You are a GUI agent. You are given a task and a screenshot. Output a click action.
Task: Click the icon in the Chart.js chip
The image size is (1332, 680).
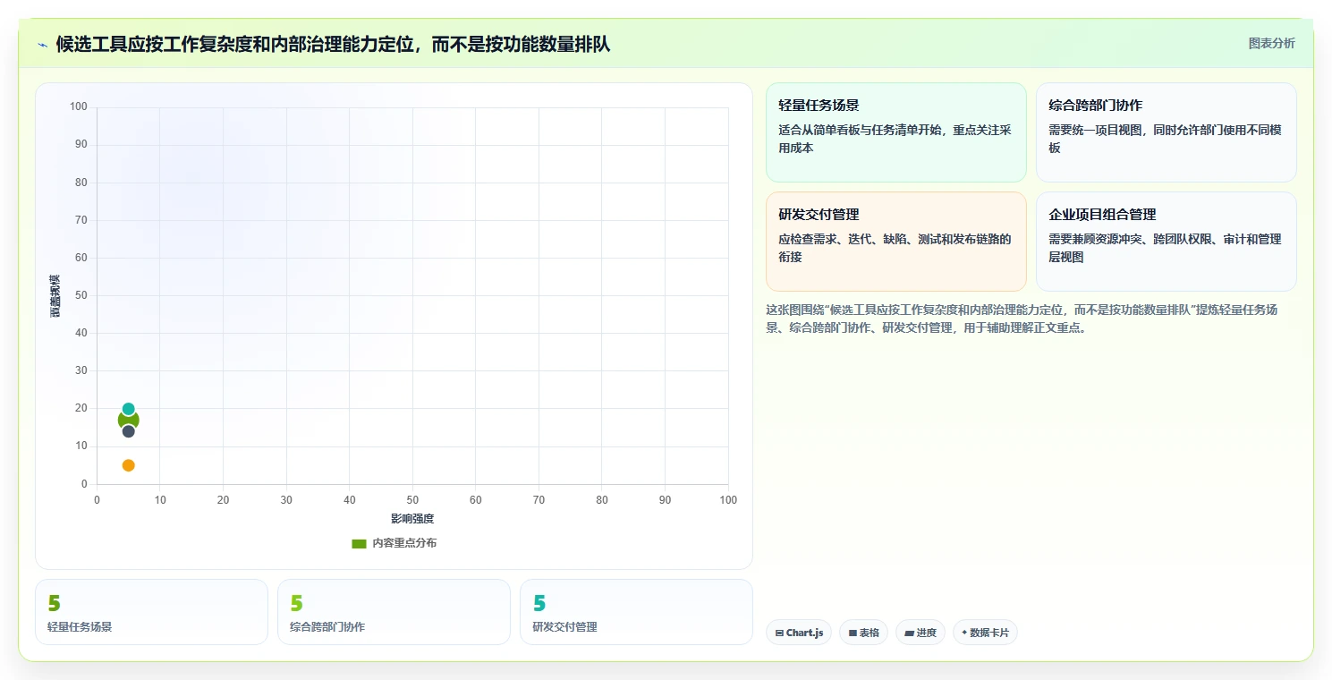[x=779, y=633]
